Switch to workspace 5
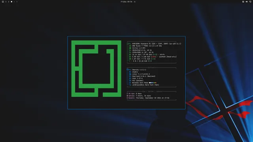The image size is (253, 142). (17, 2)
